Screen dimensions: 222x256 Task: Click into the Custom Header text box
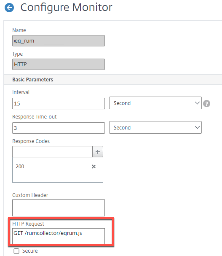(x=59, y=208)
